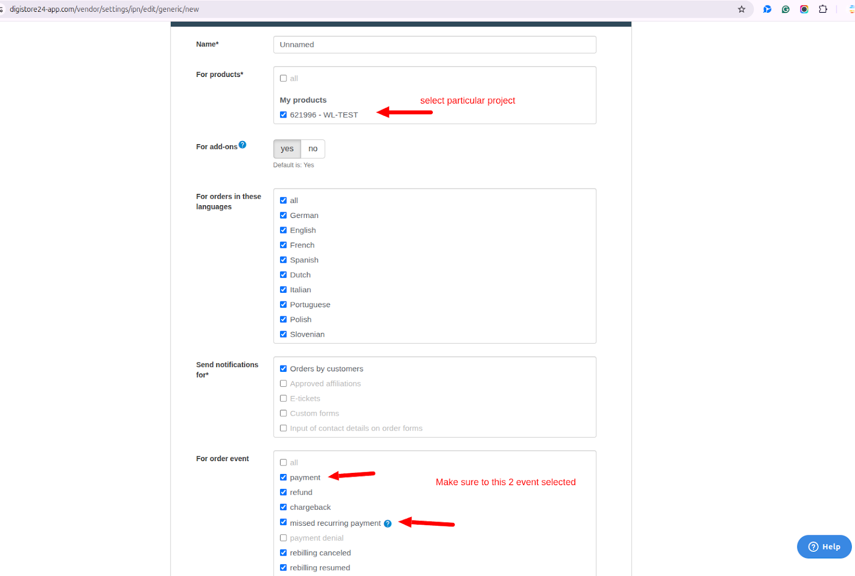The height and width of the screenshot is (576, 855).
Task: Open the help tooltip for missed recurring payment
Action: click(x=388, y=524)
